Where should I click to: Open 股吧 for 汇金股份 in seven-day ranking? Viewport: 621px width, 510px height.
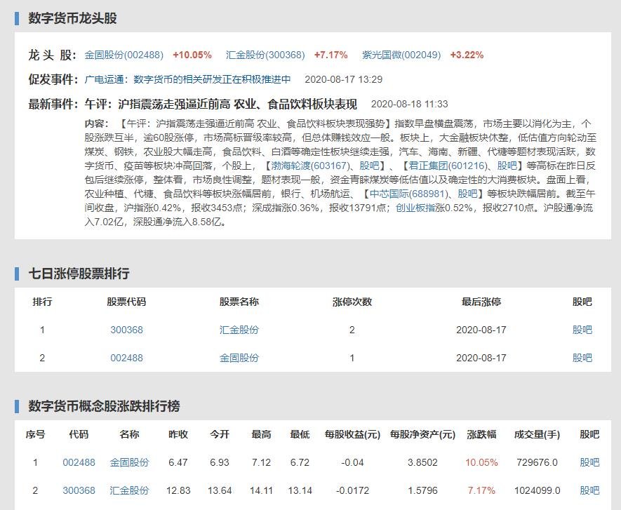click(x=582, y=330)
